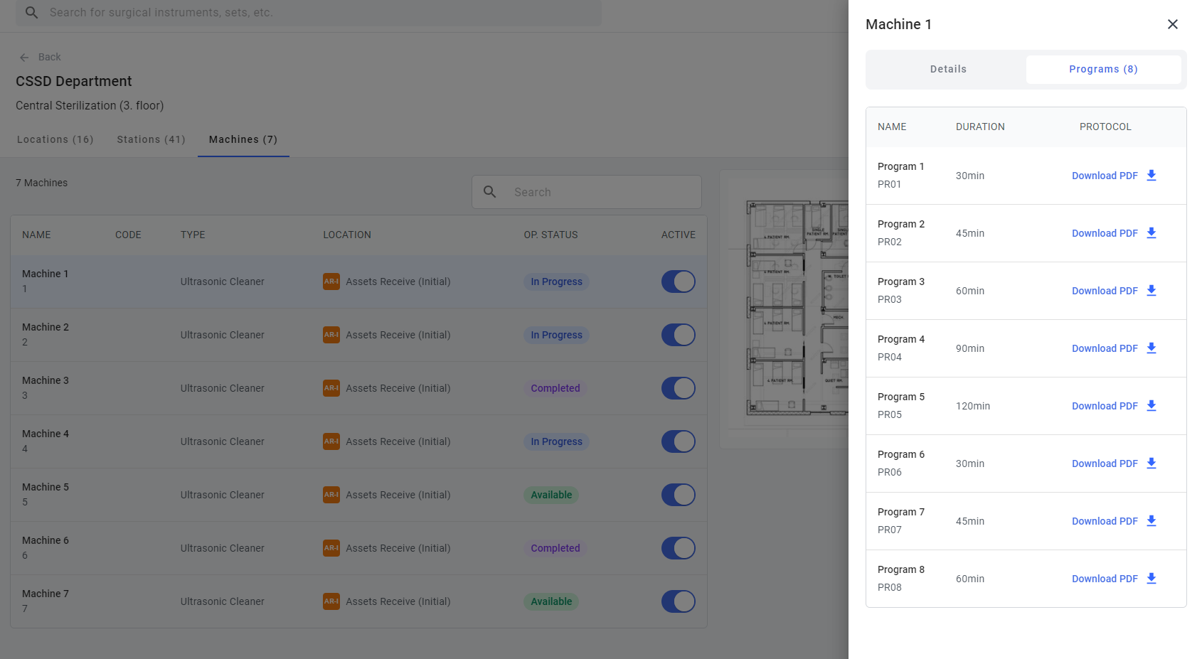Click Download PDF link for Program 8
This screenshot has height=659, width=1202.
(1105, 579)
